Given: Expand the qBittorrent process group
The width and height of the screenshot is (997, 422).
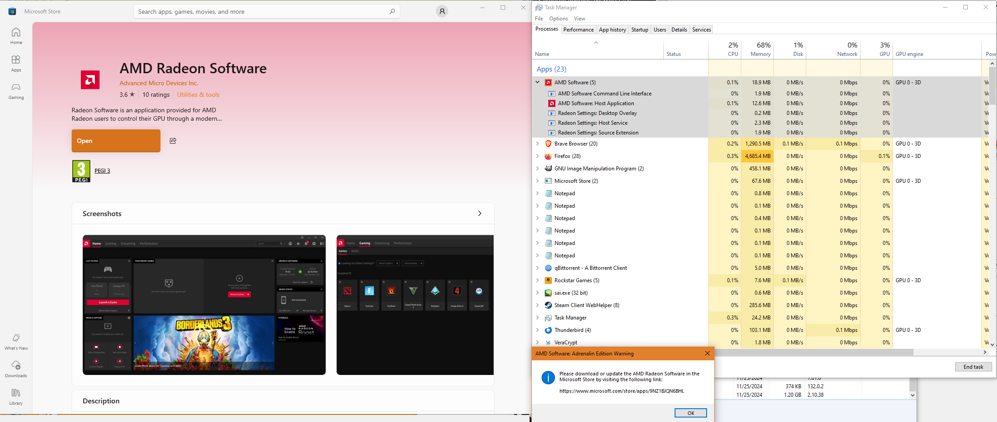Looking at the screenshot, I should click(x=538, y=268).
